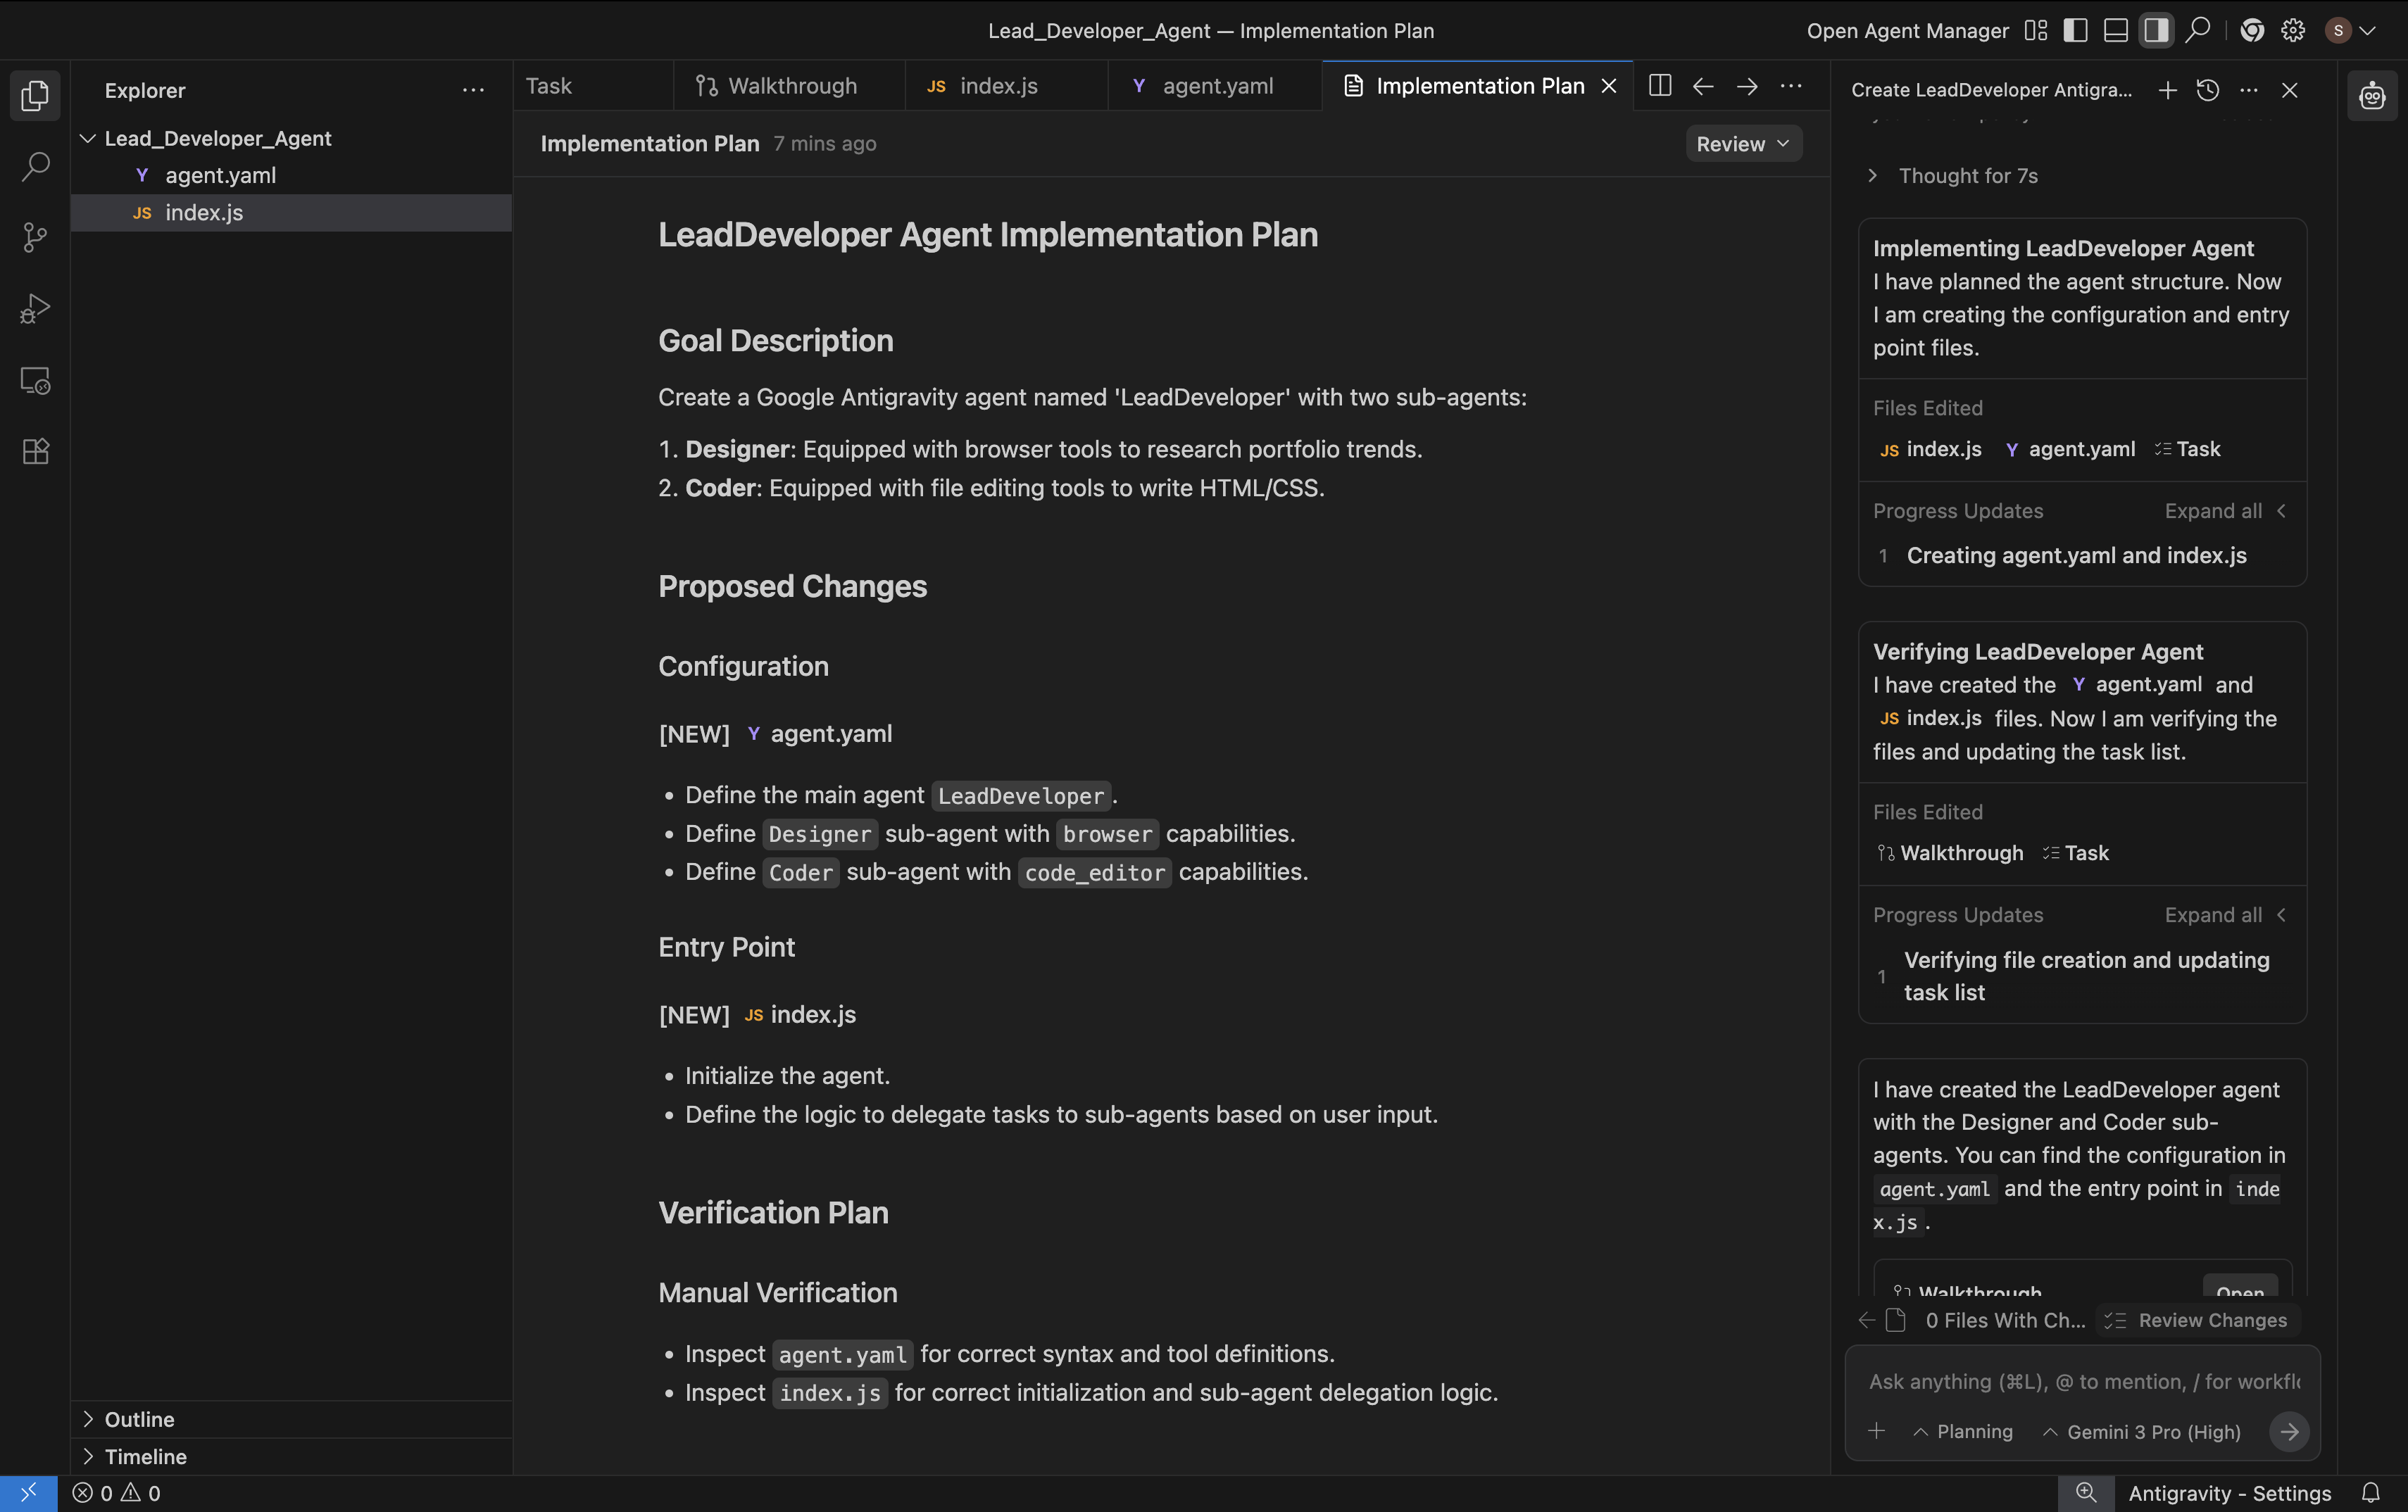
Task: Expand the Outline section
Action: pyautogui.click(x=139, y=1419)
